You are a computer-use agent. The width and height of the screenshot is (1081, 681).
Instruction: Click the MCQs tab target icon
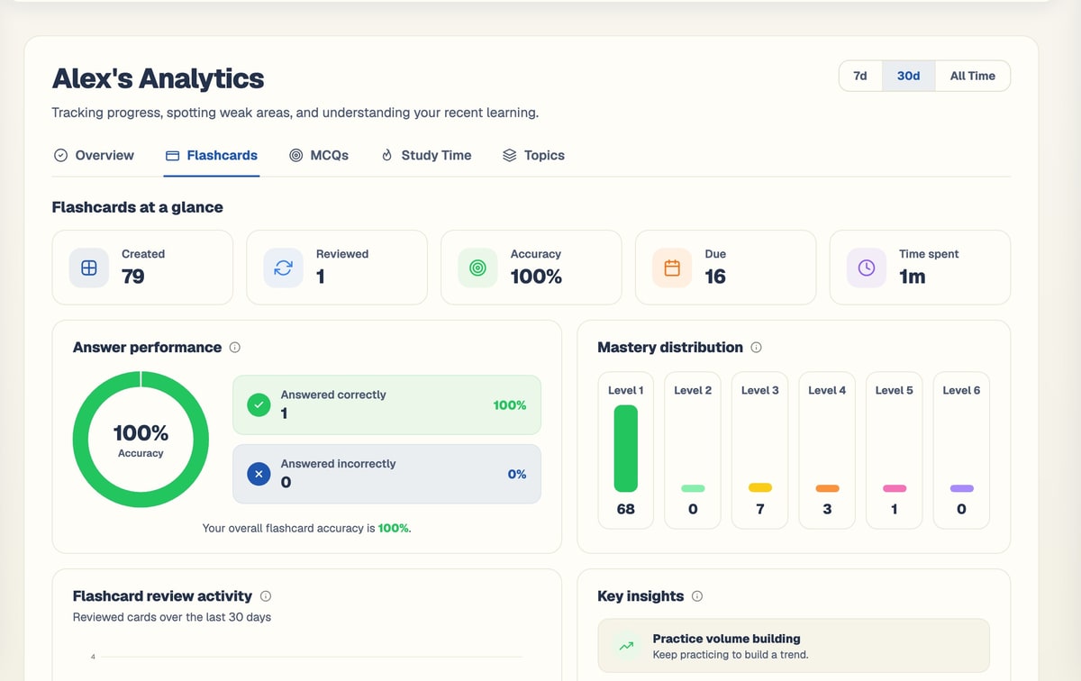click(x=295, y=155)
